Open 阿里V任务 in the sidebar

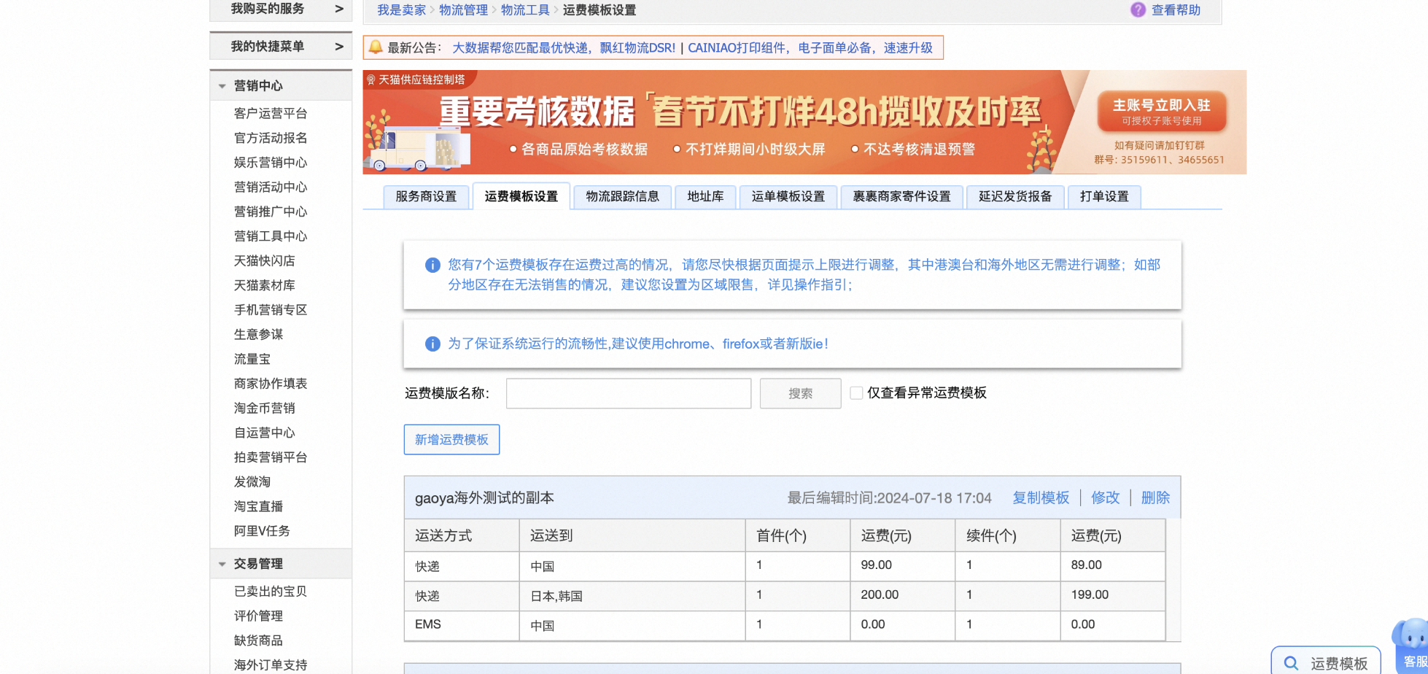pos(262,531)
